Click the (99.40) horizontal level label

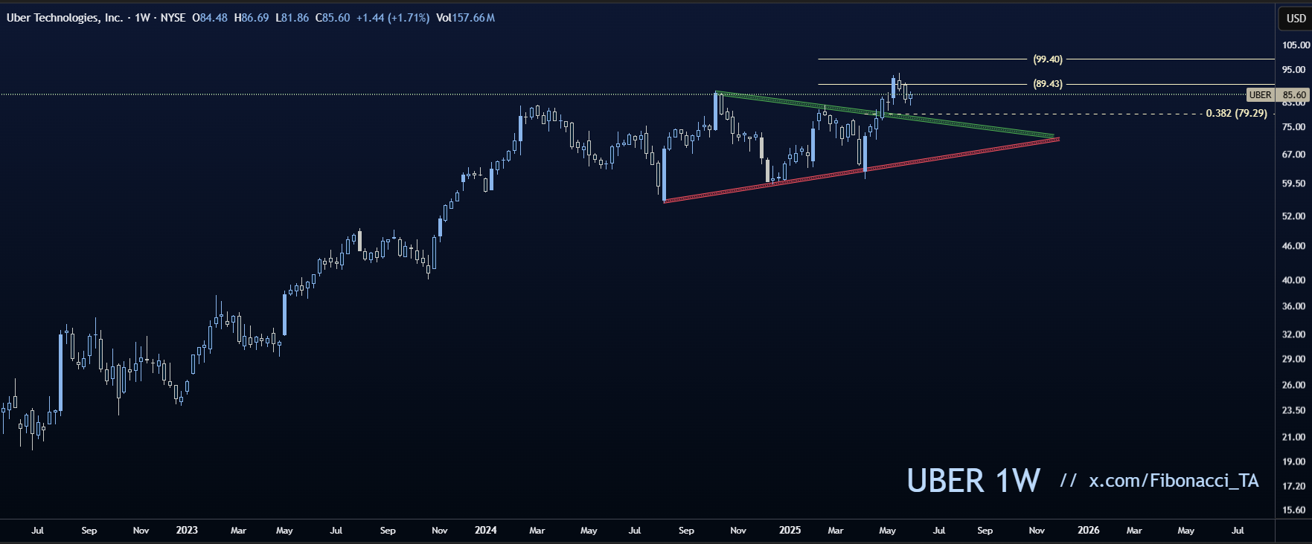tap(1047, 59)
